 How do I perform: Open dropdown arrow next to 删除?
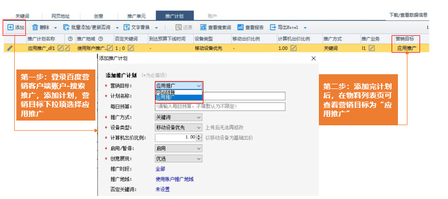[x=55, y=28]
